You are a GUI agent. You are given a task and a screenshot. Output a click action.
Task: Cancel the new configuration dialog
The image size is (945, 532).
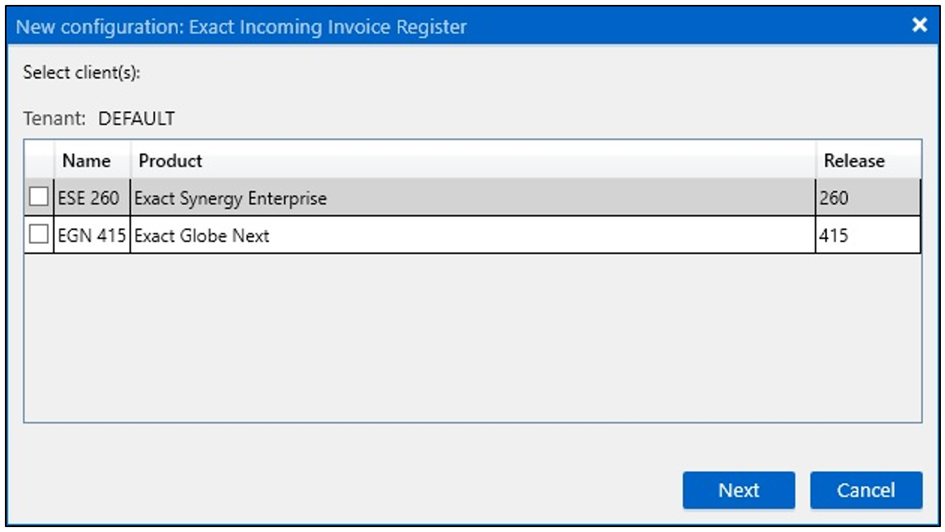click(x=866, y=489)
